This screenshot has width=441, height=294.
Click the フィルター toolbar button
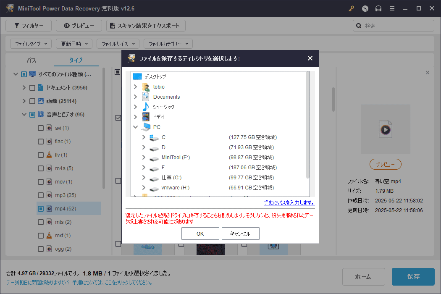pyautogui.click(x=29, y=26)
